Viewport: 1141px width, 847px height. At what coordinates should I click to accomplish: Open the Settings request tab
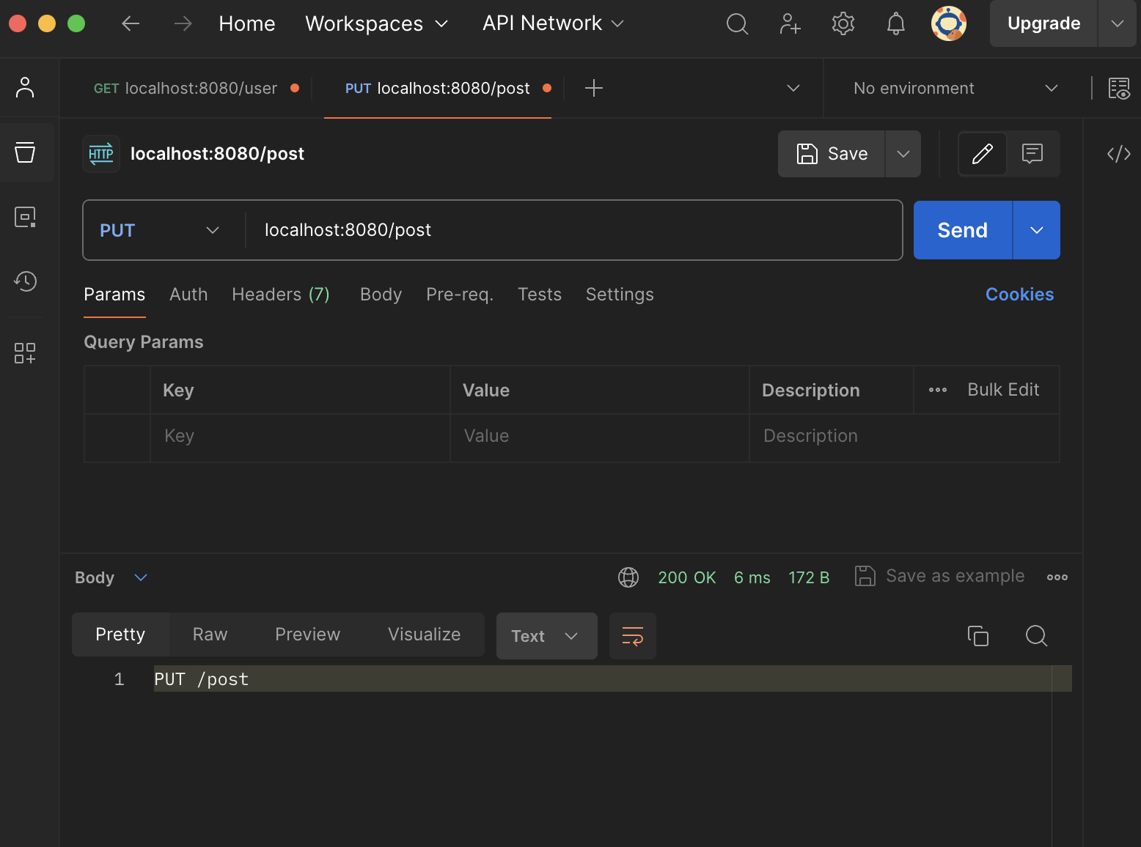pos(620,294)
